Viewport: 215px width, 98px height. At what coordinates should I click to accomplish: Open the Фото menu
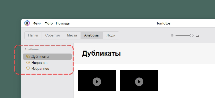49,23
